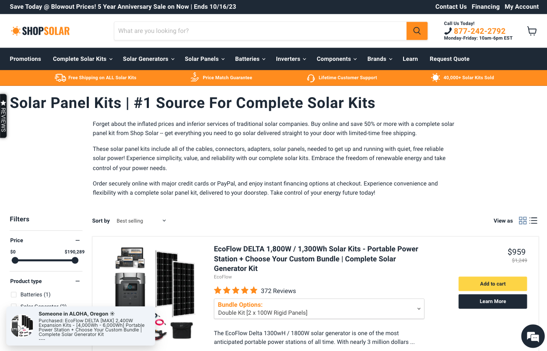Collapse the Price filter section
Image resolution: width=547 pixels, height=351 pixels.
tap(78, 240)
